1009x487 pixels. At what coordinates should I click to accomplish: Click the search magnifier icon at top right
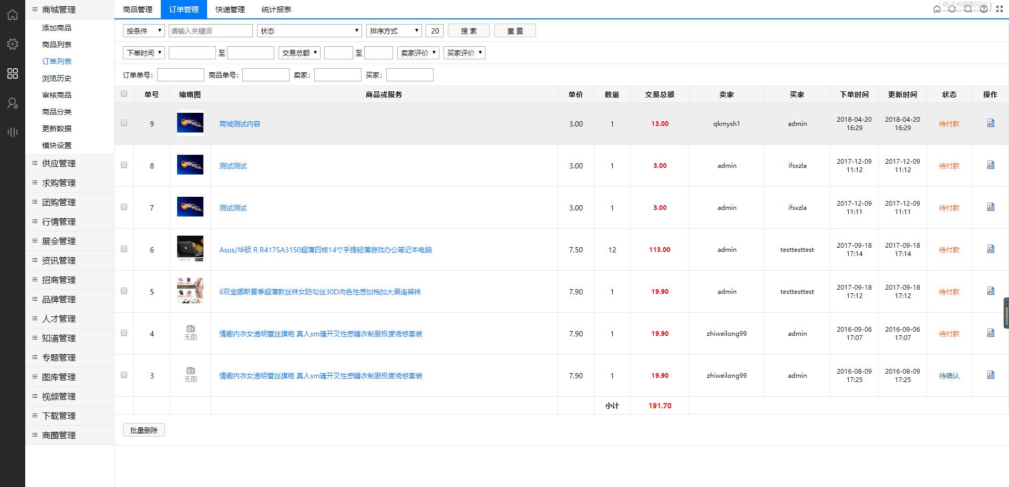tap(967, 9)
